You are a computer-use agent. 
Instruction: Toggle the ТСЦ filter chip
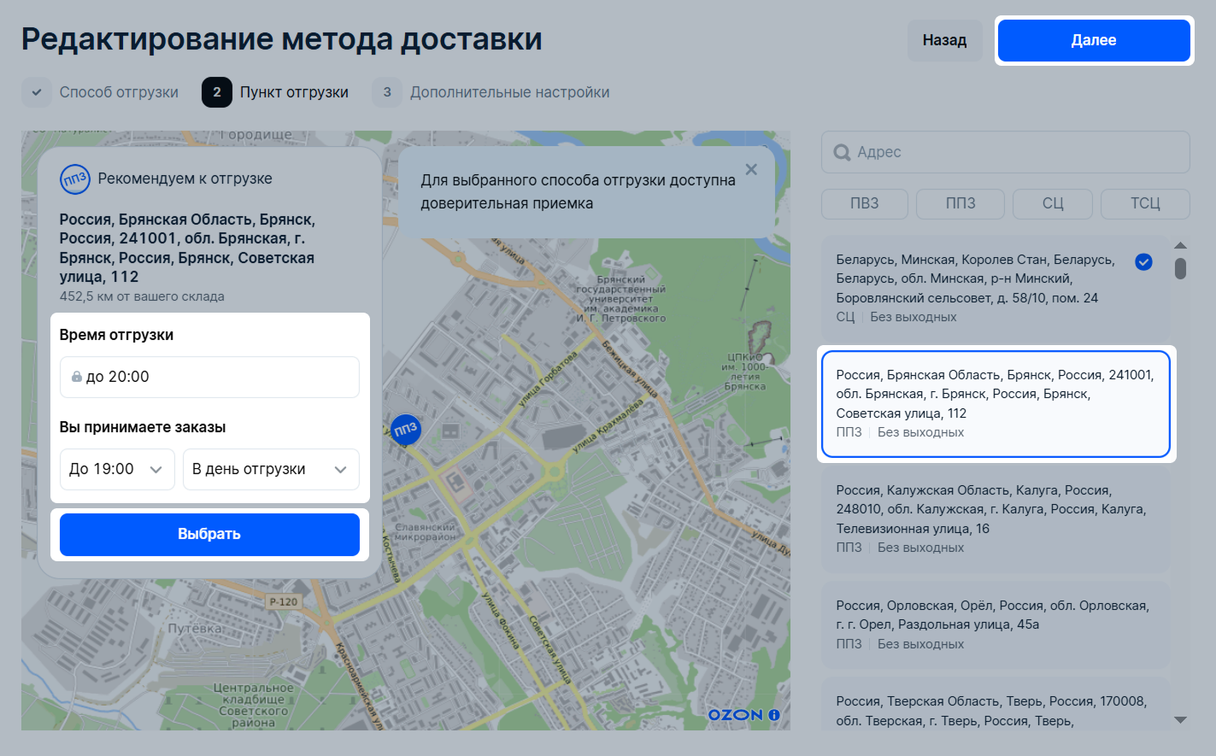pos(1144,203)
